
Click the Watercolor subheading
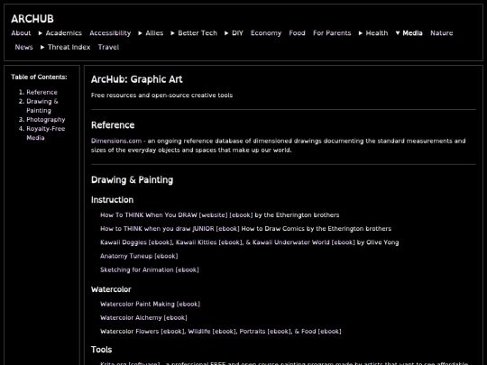[111, 289]
